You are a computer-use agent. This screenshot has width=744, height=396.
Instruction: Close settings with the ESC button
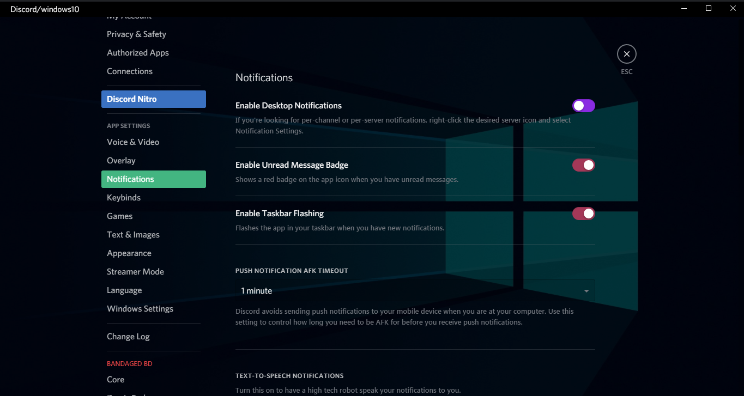(x=626, y=53)
